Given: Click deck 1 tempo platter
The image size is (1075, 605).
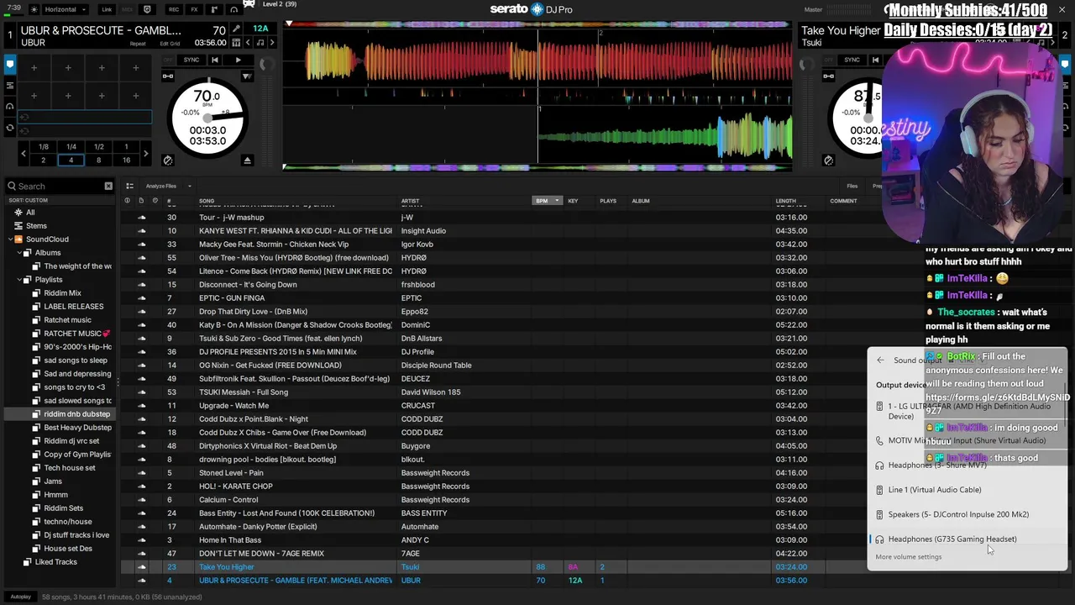Looking at the screenshot, I should (x=207, y=117).
